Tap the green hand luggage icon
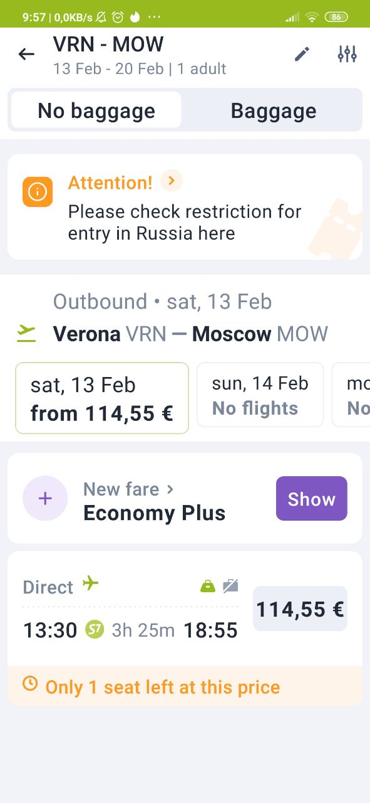Viewport: 370px width, 803px height. pyautogui.click(x=207, y=587)
